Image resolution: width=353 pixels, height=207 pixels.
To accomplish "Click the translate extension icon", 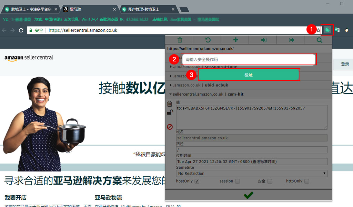I will click(337, 30).
